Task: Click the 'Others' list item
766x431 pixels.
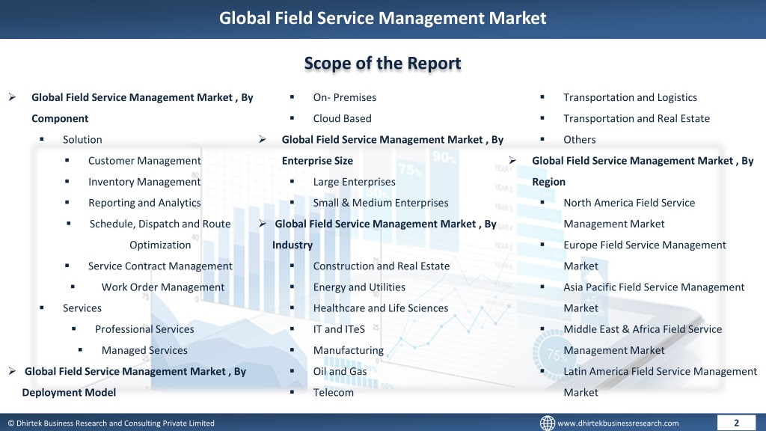Action: point(580,140)
